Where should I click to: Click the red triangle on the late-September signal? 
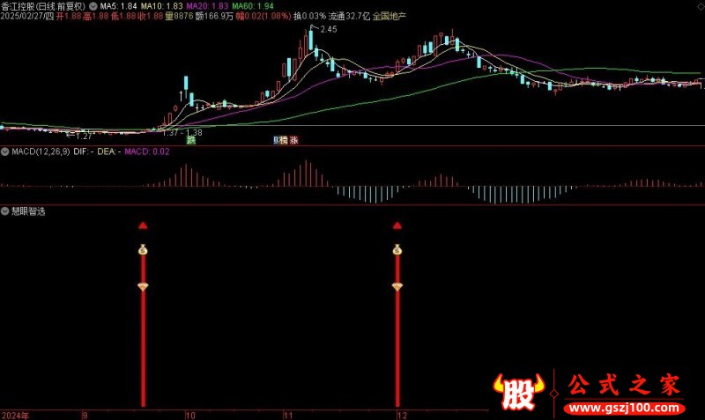(143, 225)
